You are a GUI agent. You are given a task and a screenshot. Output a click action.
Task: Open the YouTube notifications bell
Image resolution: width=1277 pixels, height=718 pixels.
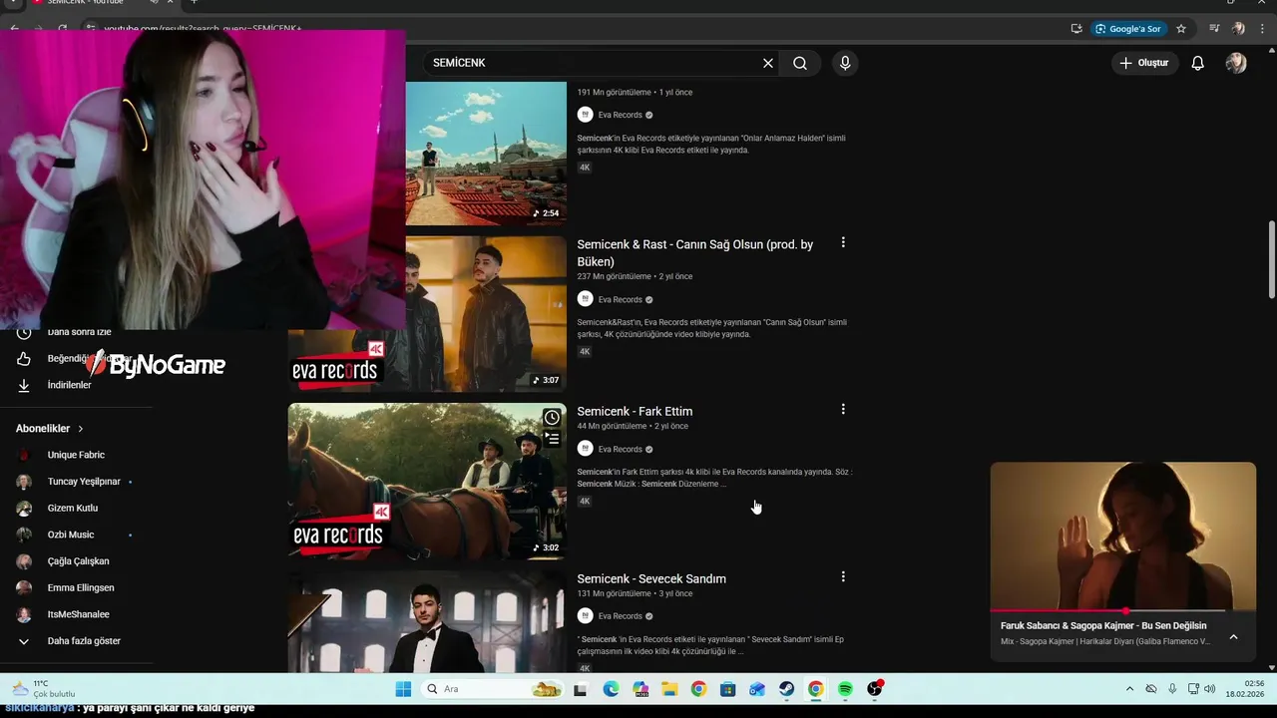(x=1198, y=63)
